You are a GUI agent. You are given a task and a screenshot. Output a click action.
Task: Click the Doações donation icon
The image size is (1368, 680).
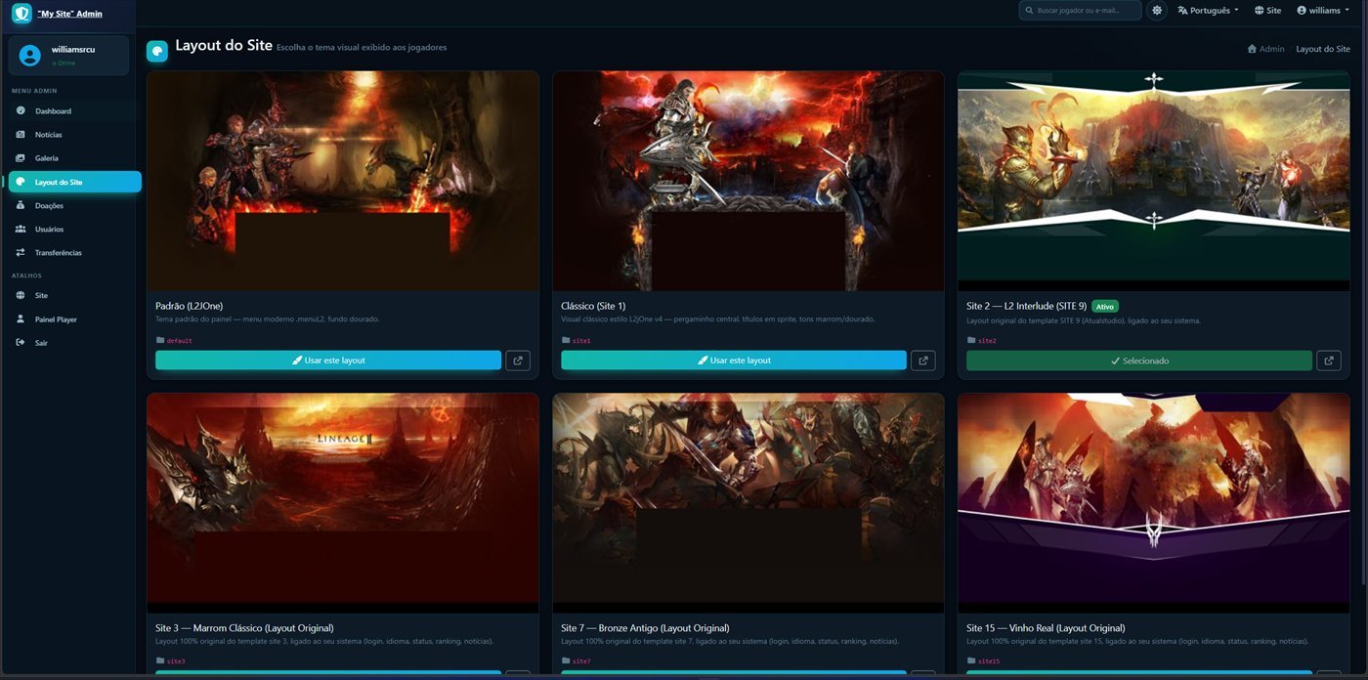tap(21, 205)
